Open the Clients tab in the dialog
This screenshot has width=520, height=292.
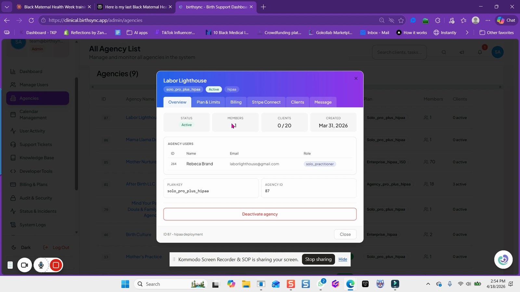(297, 102)
